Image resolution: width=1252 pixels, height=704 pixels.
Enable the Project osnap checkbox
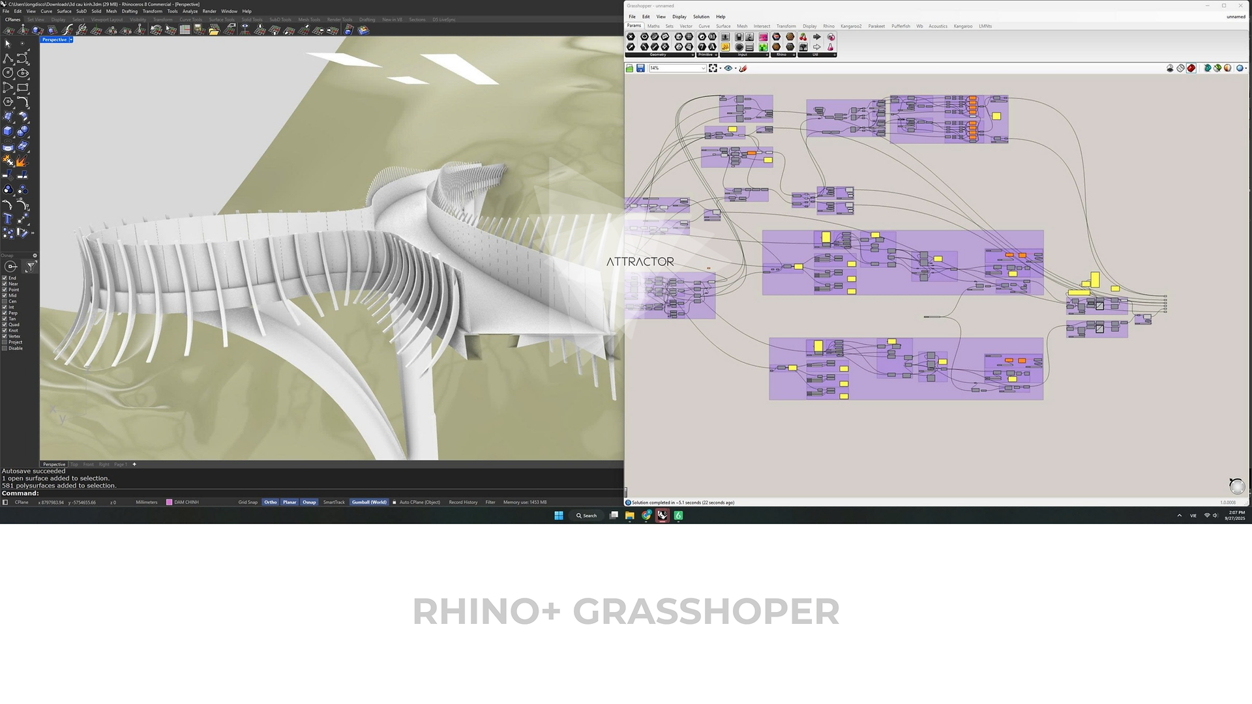[5, 342]
